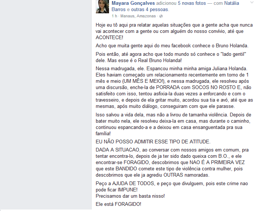Open the "1 h" post timestamp

115,16
